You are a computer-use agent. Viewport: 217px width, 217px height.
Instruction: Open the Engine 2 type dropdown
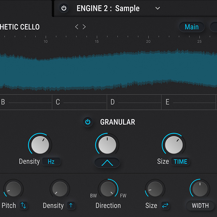(158, 8)
